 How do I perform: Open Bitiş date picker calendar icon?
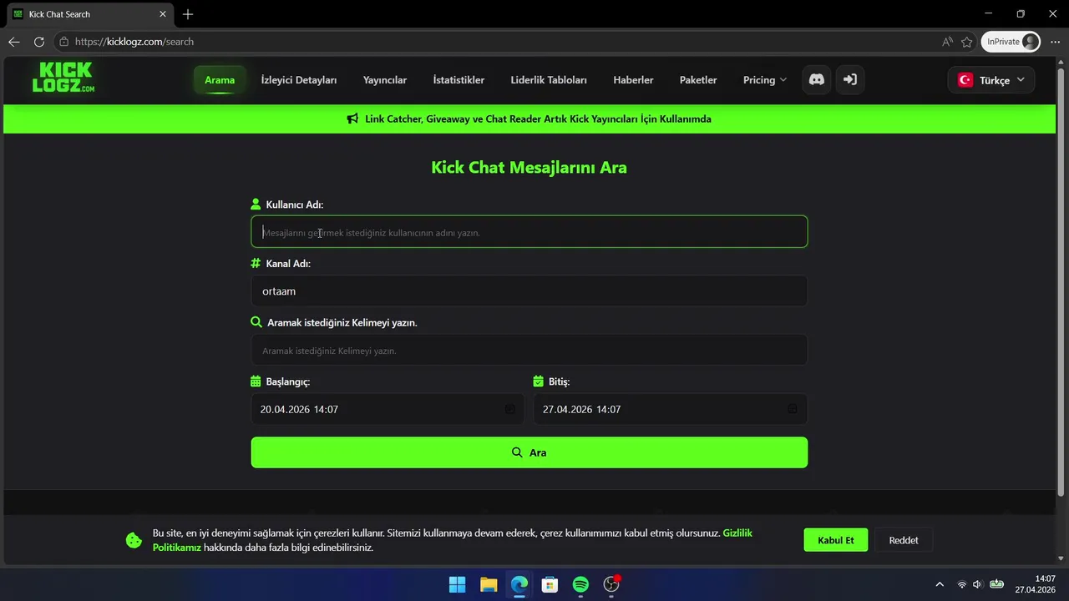point(793,409)
